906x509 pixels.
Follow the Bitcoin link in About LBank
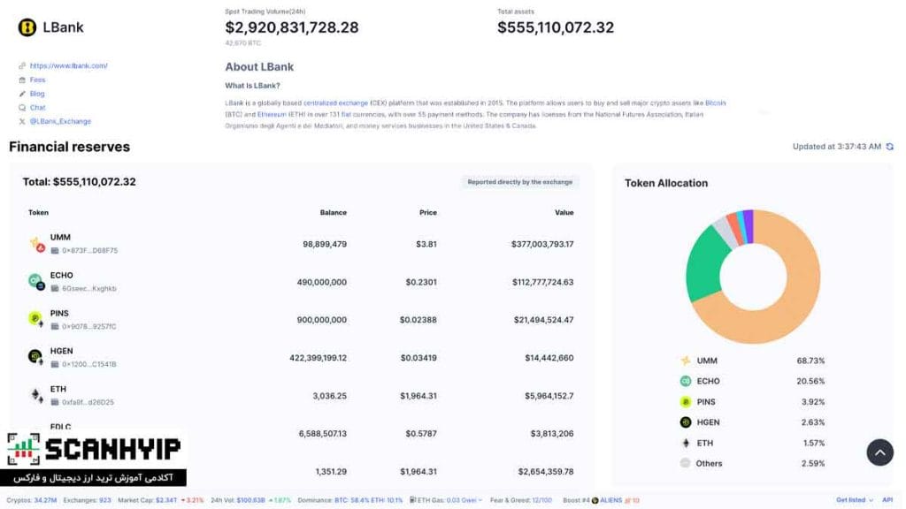[x=715, y=103]
